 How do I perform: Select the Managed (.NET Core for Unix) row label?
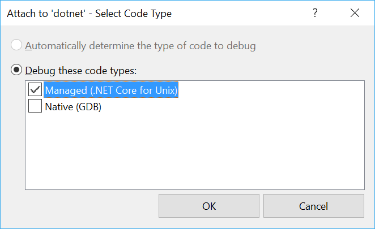(112, 90)
